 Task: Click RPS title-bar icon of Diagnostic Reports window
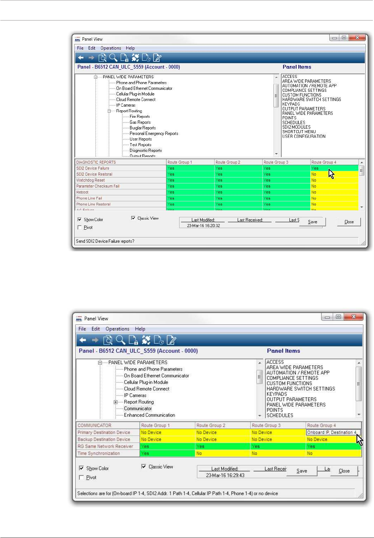[x=77, y=39]
